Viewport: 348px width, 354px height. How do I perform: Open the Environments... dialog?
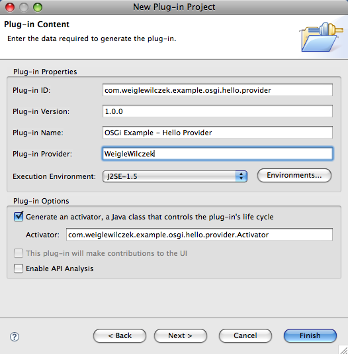point(294,175)
